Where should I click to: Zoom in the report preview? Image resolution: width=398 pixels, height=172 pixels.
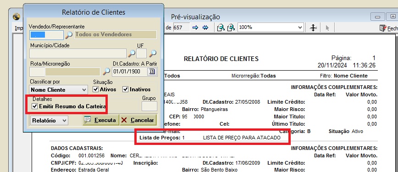(231, 28)
